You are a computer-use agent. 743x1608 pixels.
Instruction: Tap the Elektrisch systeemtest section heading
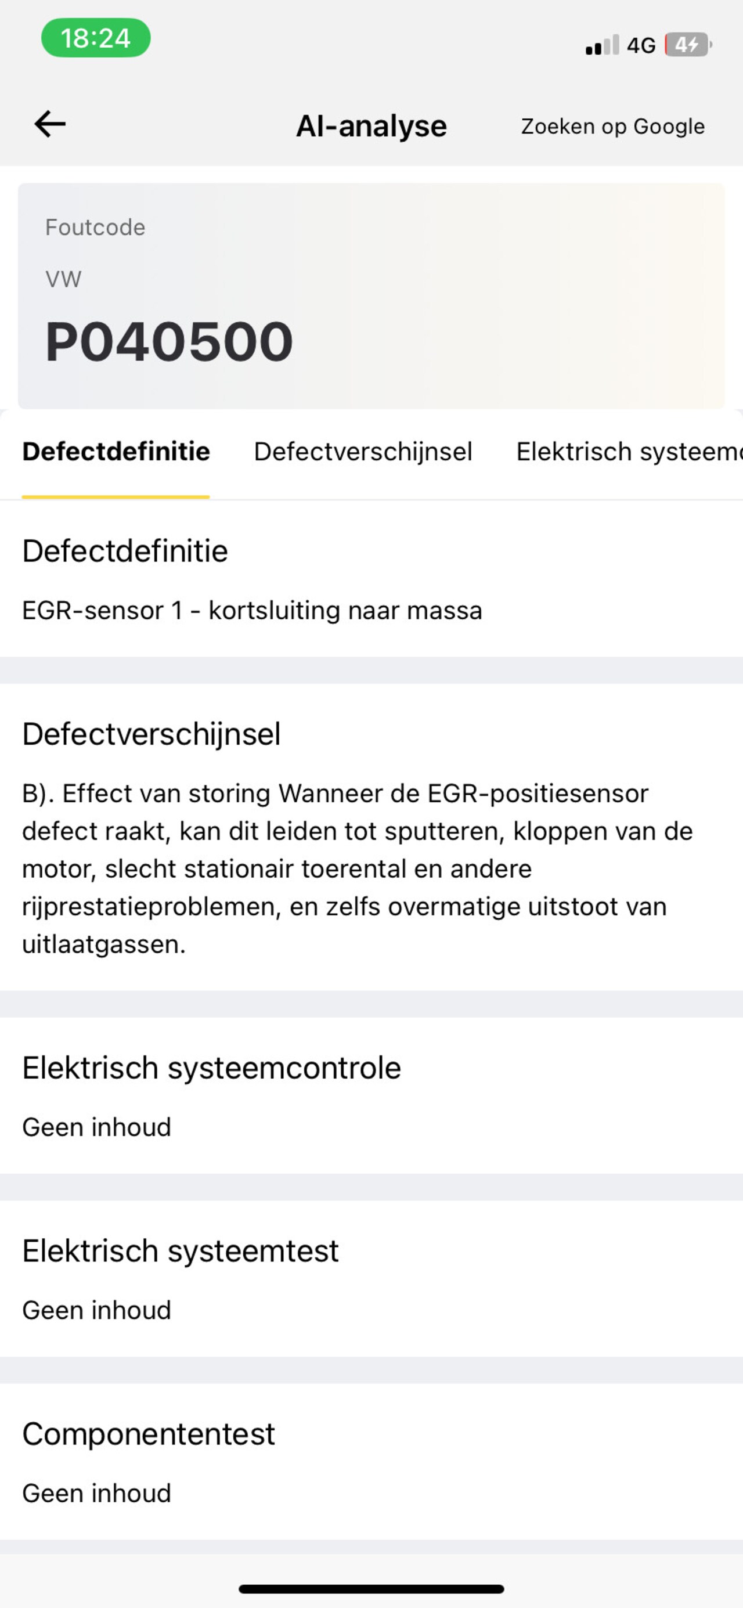click(x=180, y=1251)
